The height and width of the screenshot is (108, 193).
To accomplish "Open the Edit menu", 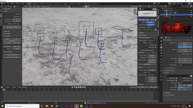I will pyautogui.click(x=8, y=4).
